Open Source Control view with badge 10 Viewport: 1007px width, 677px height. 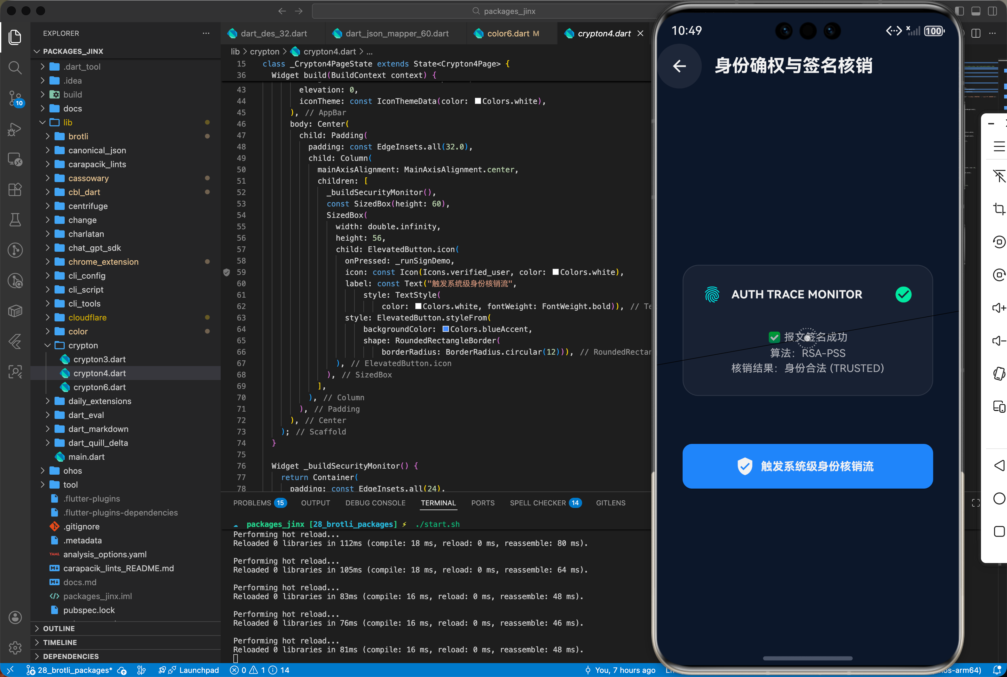coord(15,98)
